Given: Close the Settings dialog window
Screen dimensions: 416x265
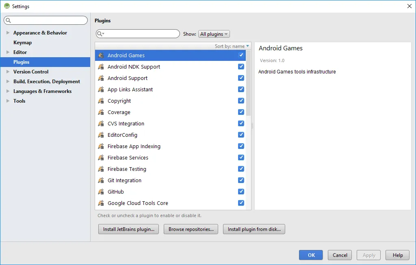Looking at the screenshot, I should [x=409, y=6].
